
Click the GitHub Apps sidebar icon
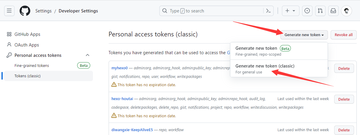coord(9,34)
